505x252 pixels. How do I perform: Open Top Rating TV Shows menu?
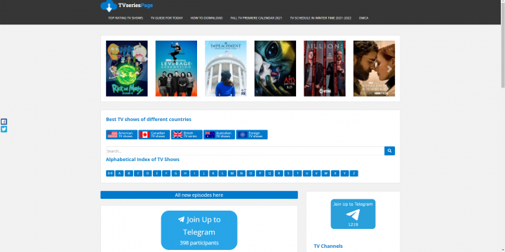pos(126,18)
